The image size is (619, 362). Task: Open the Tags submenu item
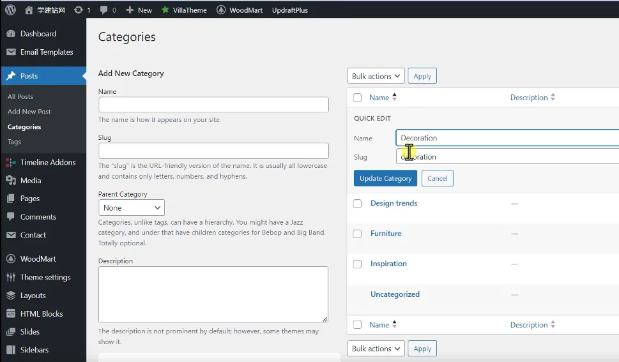[14, 142]
